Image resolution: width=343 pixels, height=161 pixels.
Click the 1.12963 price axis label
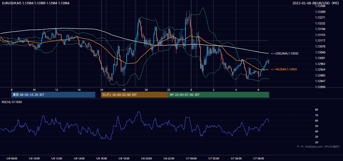[x=320, y=64]
